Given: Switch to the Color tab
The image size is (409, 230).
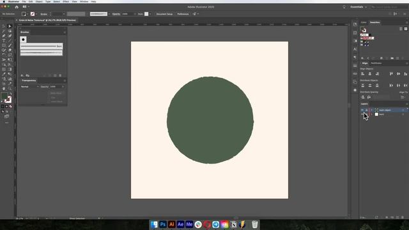Looking at the screenshot, I should pos(364,22).
